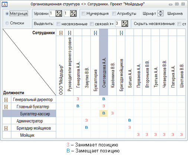The width and height of the screenshot is (188, 155).
Task: Collapse the Бригадир мойщиков row group
Action: click(x=6, y=128)
